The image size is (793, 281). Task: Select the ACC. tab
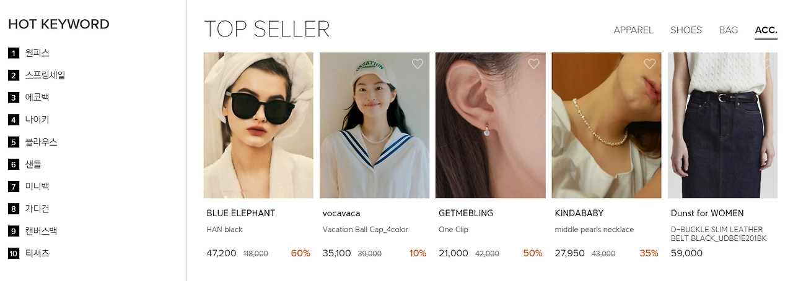coord(766,30)
